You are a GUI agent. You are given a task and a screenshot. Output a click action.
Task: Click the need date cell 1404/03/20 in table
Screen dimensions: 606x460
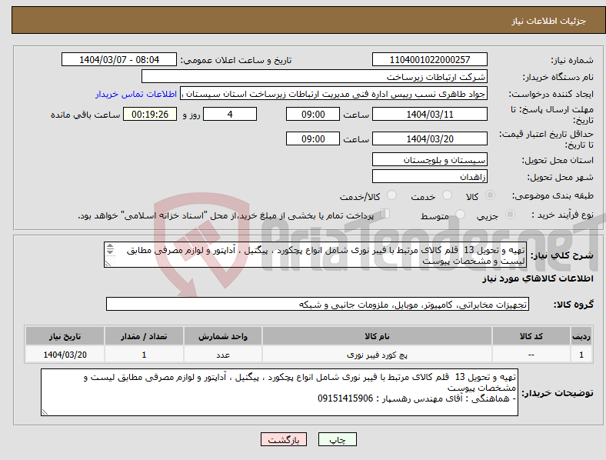click(x=65, y=355)
